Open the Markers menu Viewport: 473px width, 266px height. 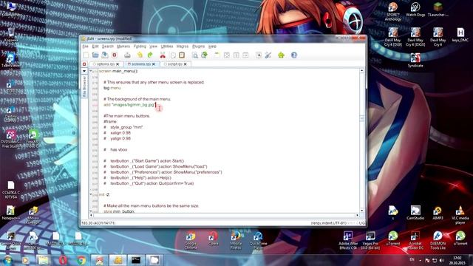pyautogui.click(x=123, y=47)
